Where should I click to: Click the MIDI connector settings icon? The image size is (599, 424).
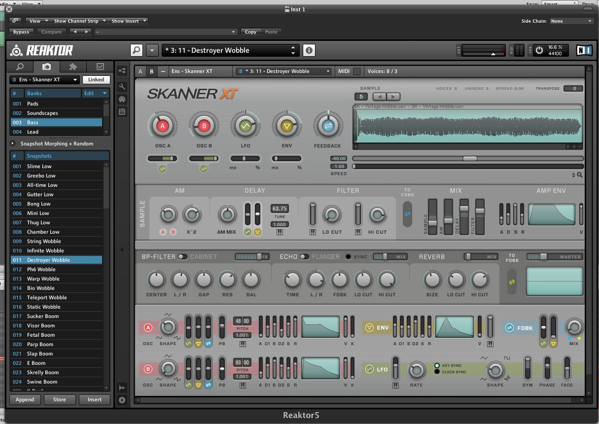click(122, 99)
